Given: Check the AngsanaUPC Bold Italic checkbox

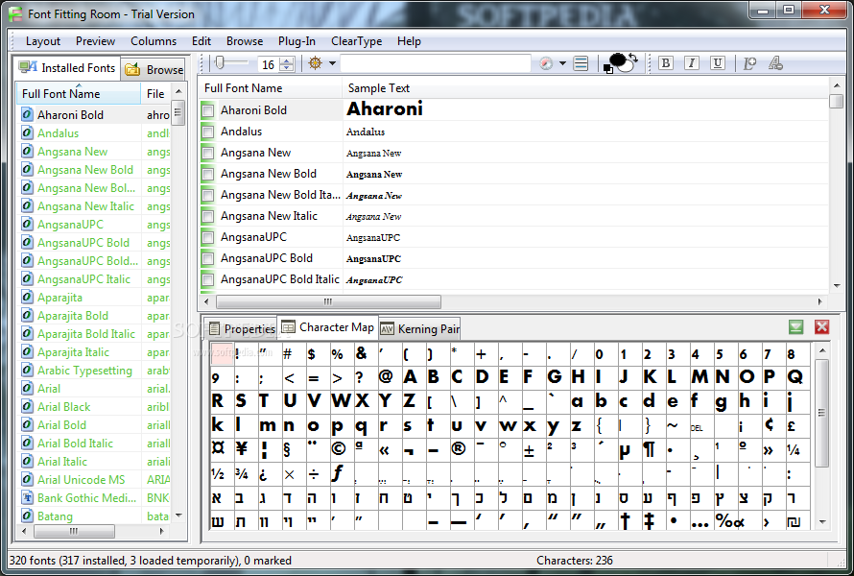Looking at the screenshot, I should [x=207, y=280].
